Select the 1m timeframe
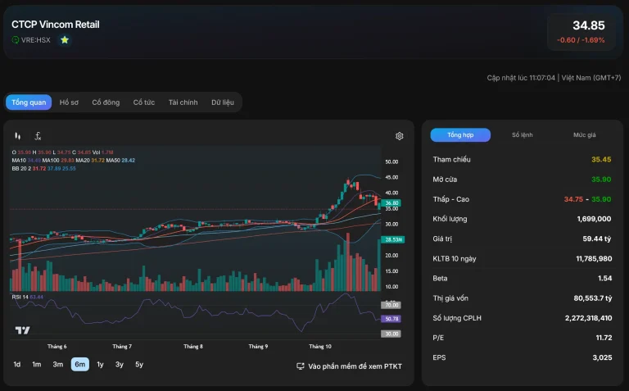Image resolution: width=629 pixels, height=391 pixels. [37, 365]
